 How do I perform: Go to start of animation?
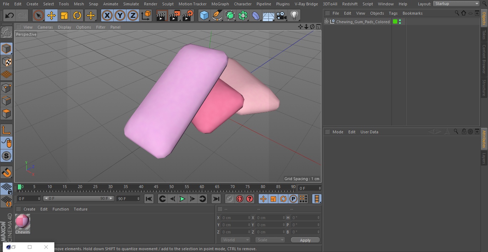coord(149,199)
